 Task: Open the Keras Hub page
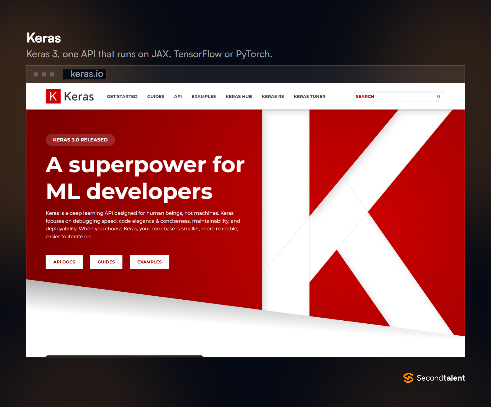(x=239, y=96)
